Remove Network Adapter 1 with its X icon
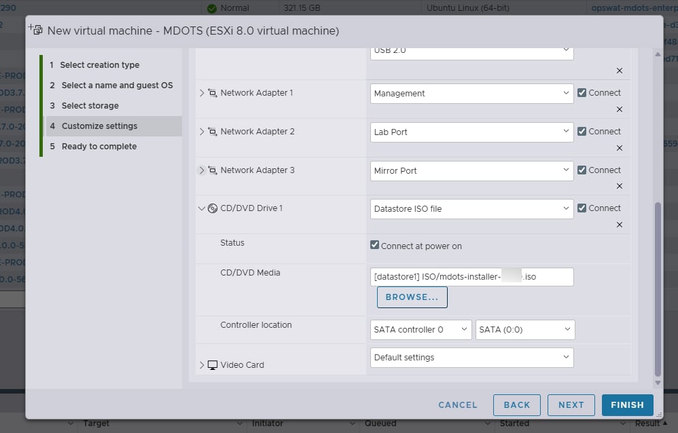678x433 pixels. [619, 109]
